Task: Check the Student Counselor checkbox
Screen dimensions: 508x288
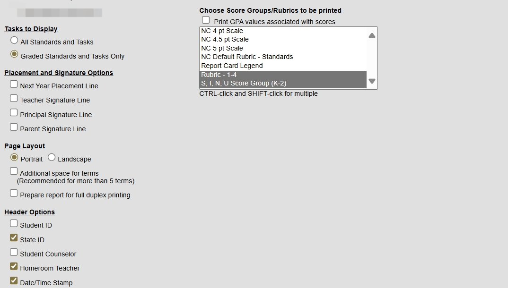Action: (14, 252)
